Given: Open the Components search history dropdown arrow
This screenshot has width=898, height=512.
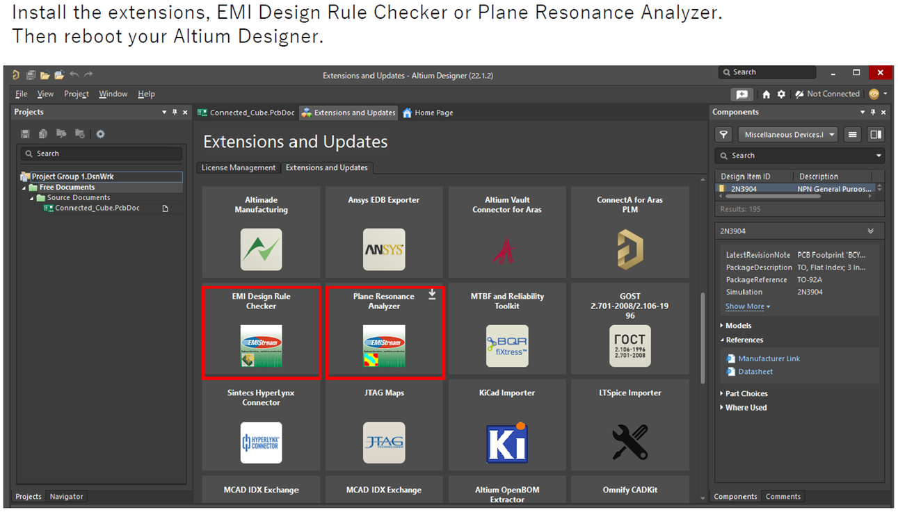Looking at the screenshot, I should (879, 156).
